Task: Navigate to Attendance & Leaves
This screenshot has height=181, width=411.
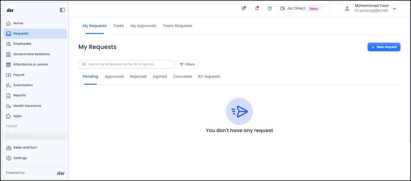Action: (30, 64)
